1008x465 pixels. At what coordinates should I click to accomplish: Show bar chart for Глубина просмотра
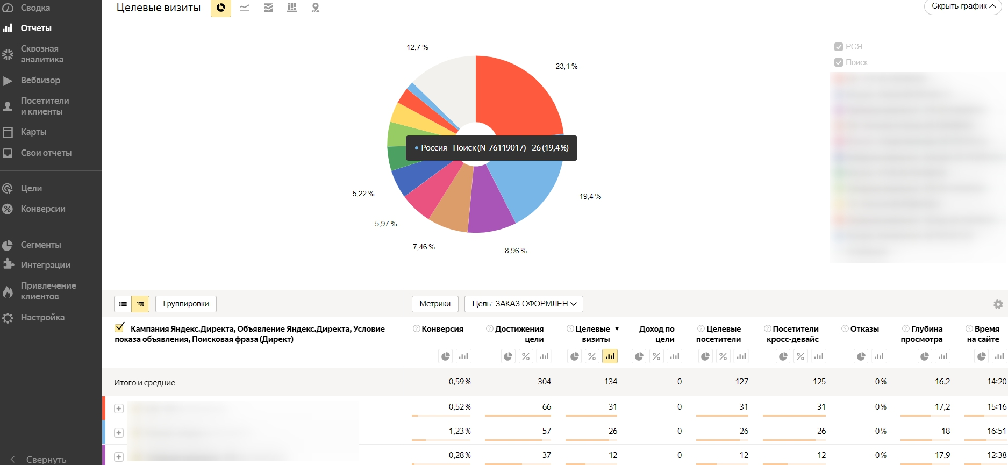(x=943, y=356)
